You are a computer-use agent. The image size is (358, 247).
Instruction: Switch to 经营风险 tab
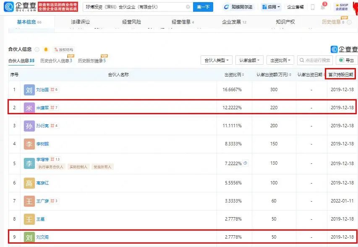pyautogui.click(x=131, y=22)
